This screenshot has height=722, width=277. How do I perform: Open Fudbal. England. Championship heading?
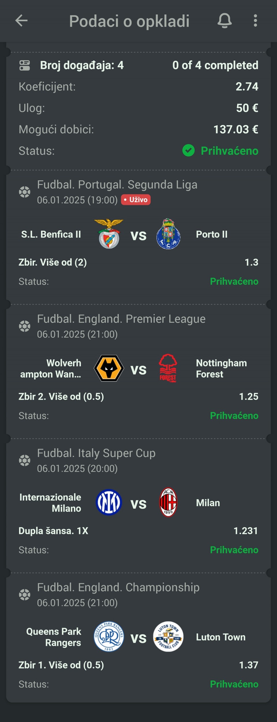[118, 587]
